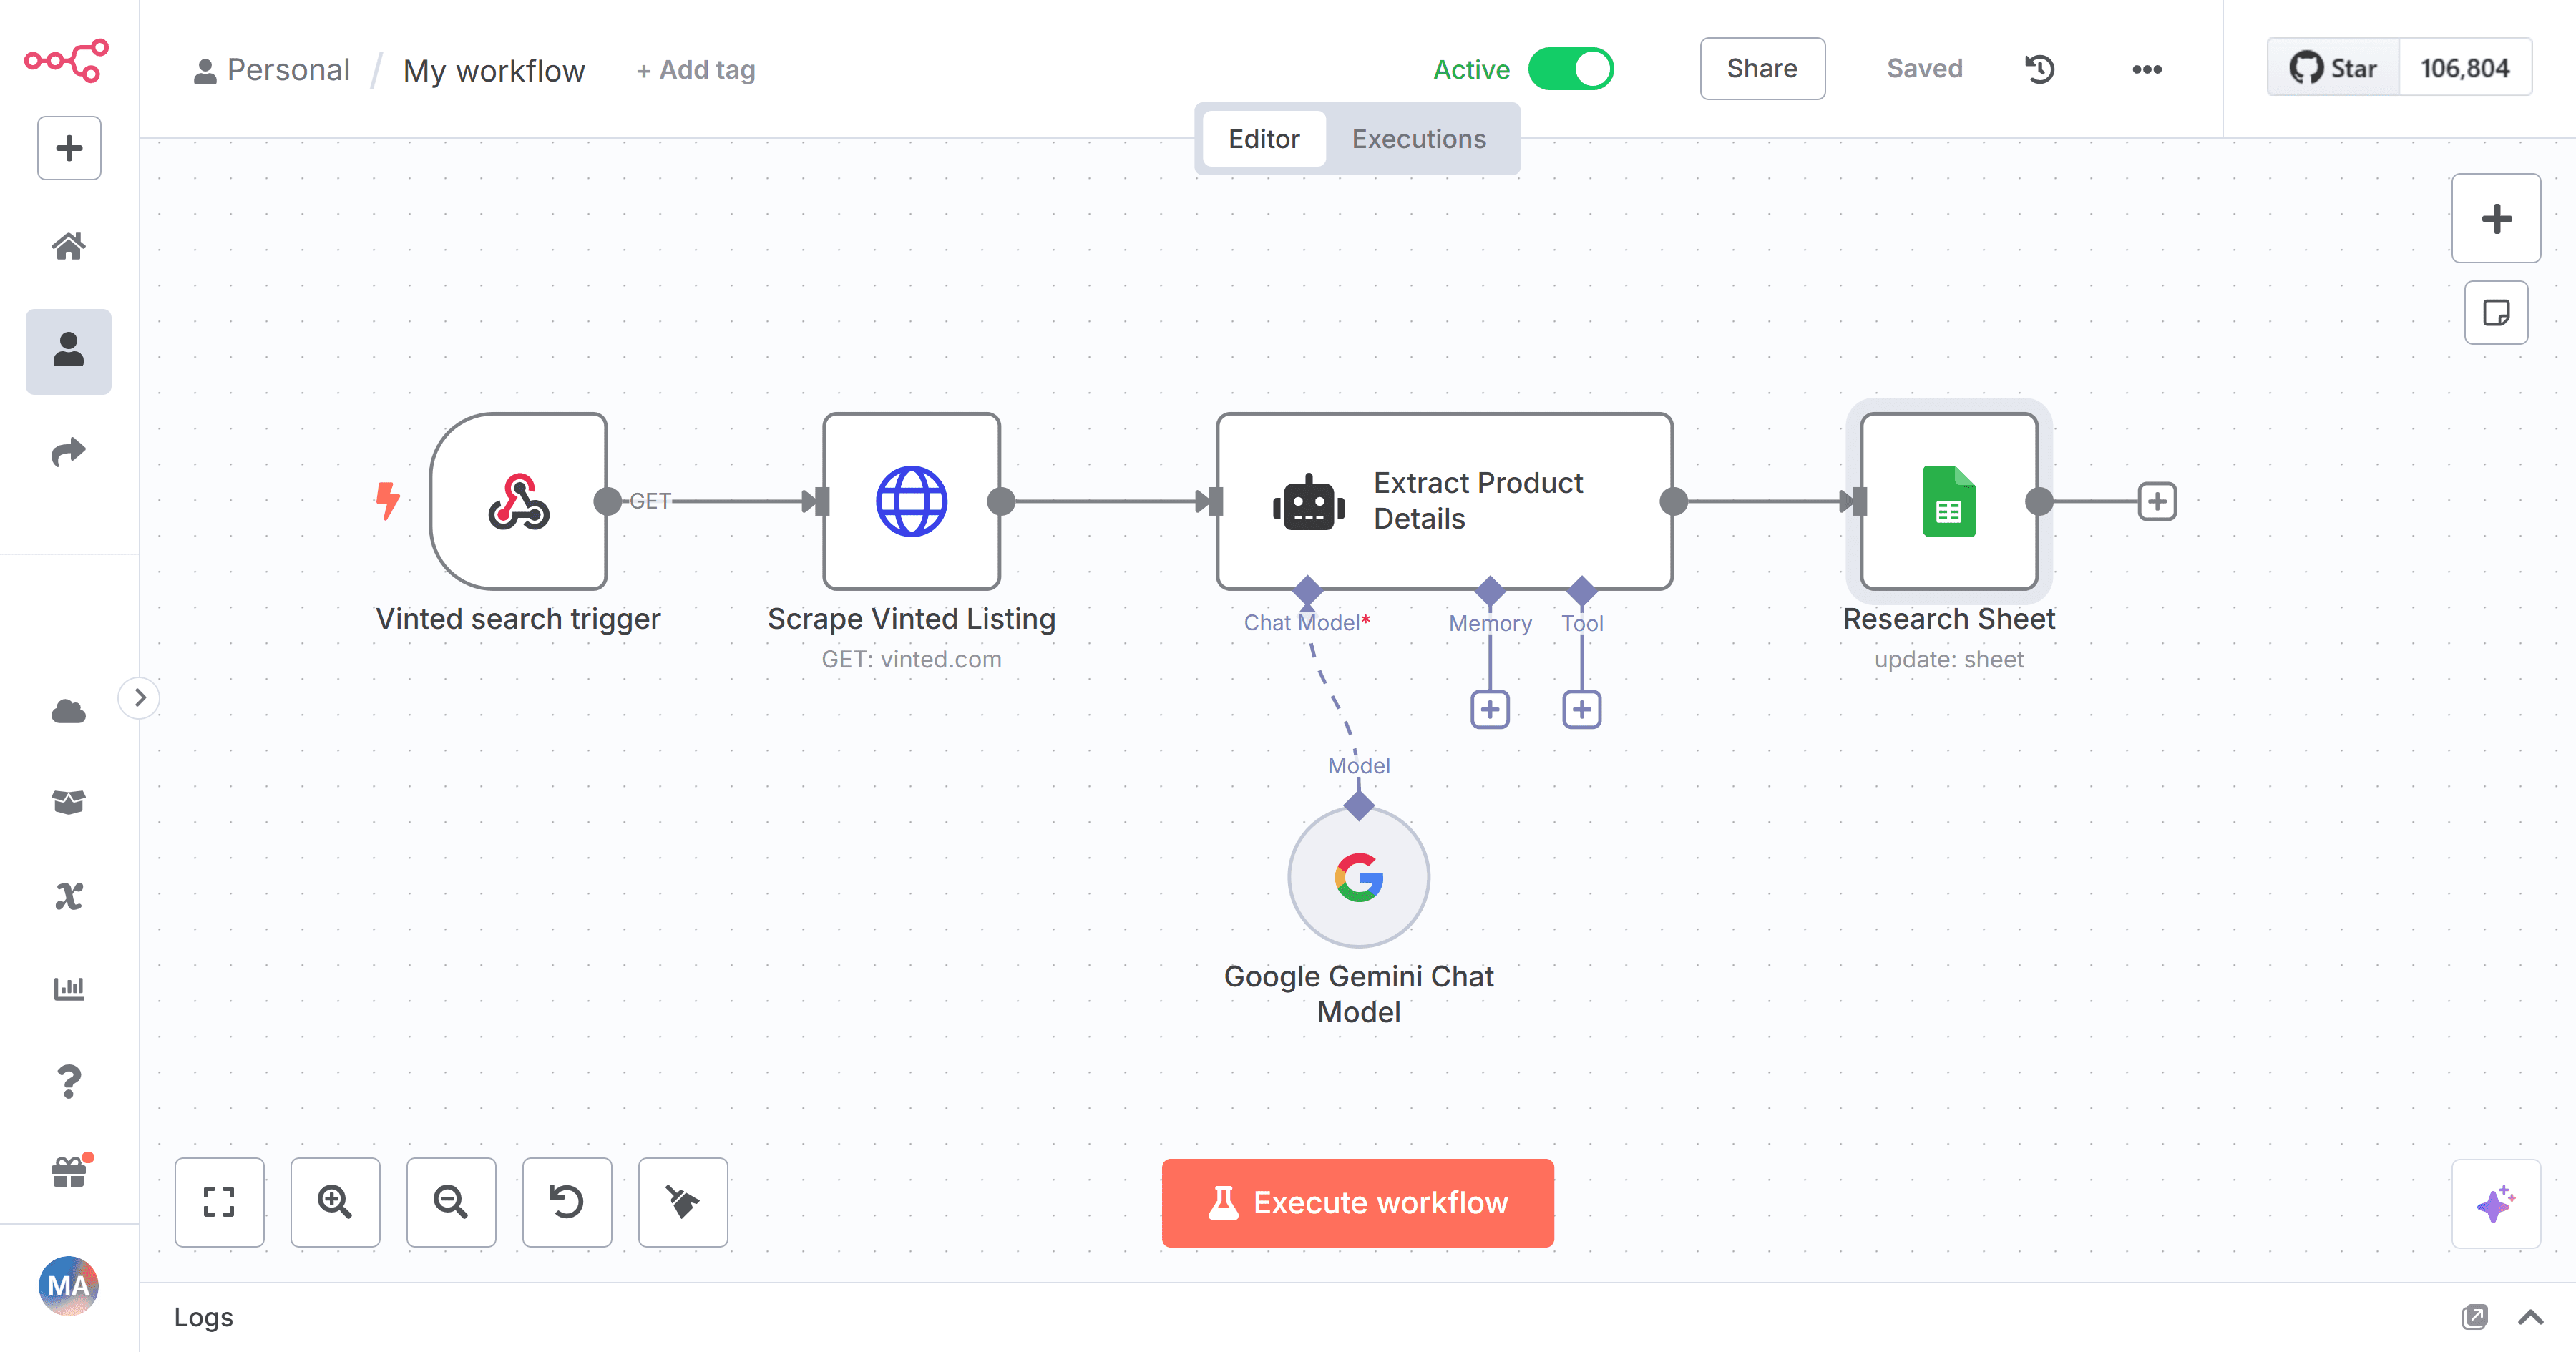2576x1352 pixels.
Task: Click the My workflow name field
Action: 494,70
